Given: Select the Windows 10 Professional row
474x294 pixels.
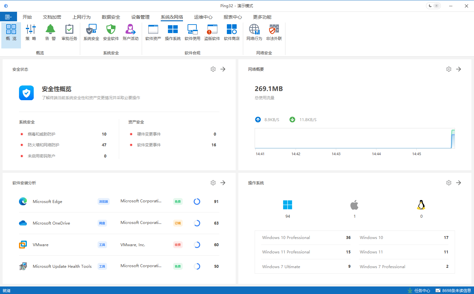Looking at the screenshot, I should point(306,238).
